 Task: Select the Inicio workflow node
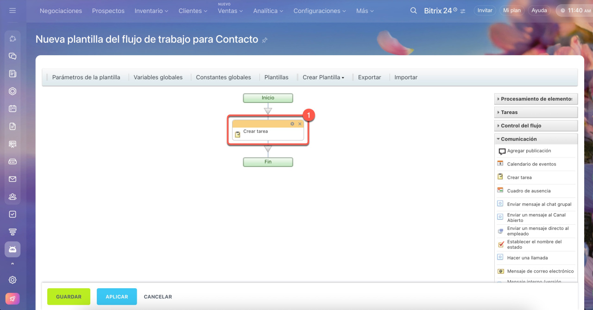[268, 98]
